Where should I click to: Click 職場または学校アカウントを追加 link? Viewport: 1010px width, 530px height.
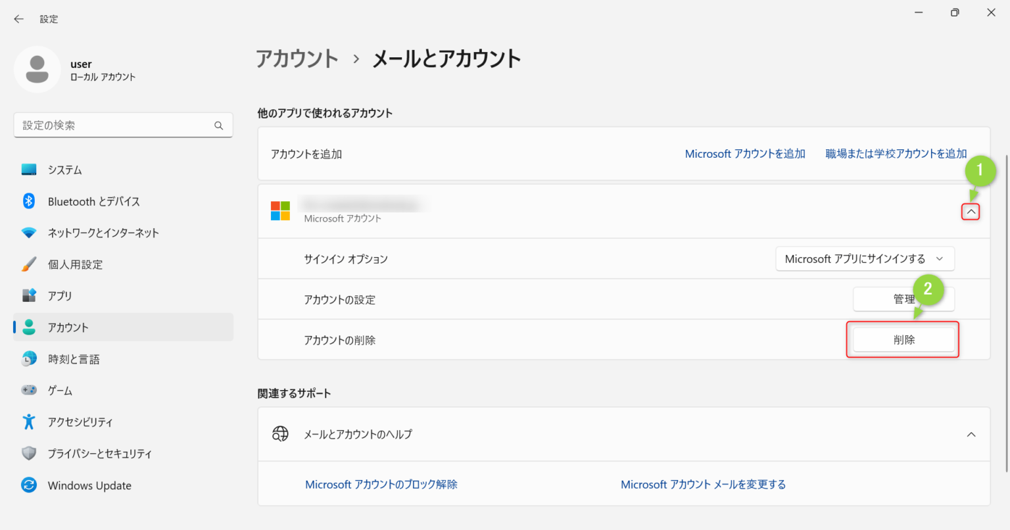pos(896,154)
